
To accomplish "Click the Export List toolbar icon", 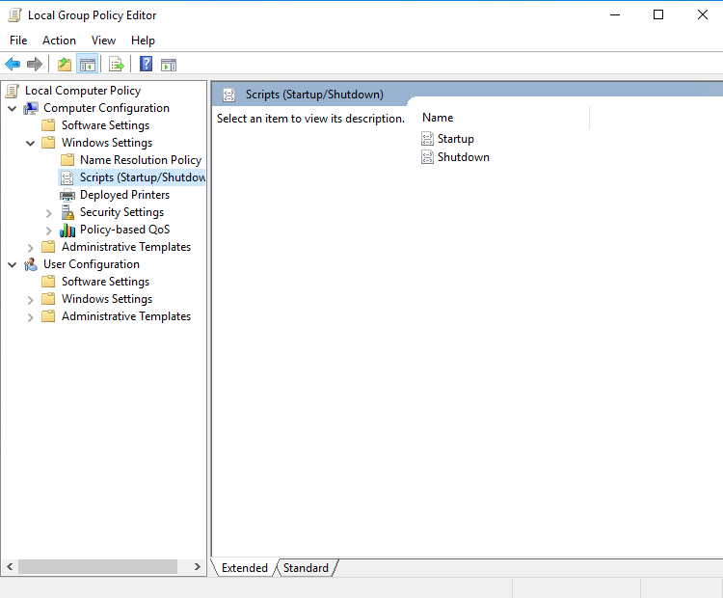I will click(117, 65).
